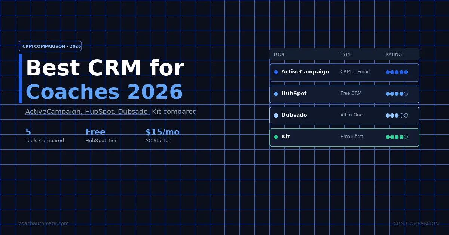The image size is (449, 235).
Task: Toggle the empty rating circle on Dubsado's row
Action: coord(406,115)
